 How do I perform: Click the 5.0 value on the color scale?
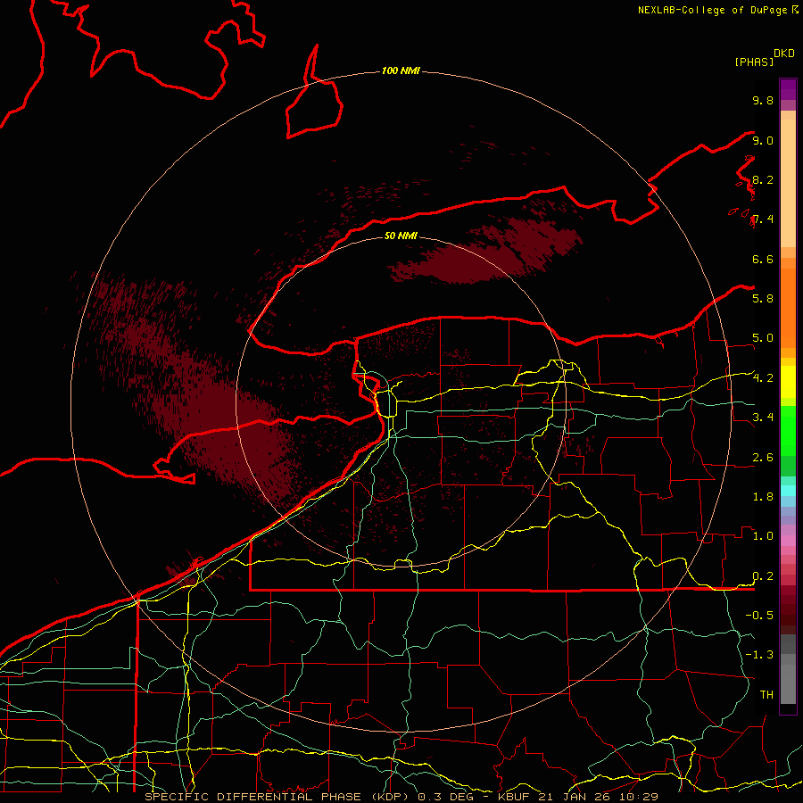(x=763, y=338)
